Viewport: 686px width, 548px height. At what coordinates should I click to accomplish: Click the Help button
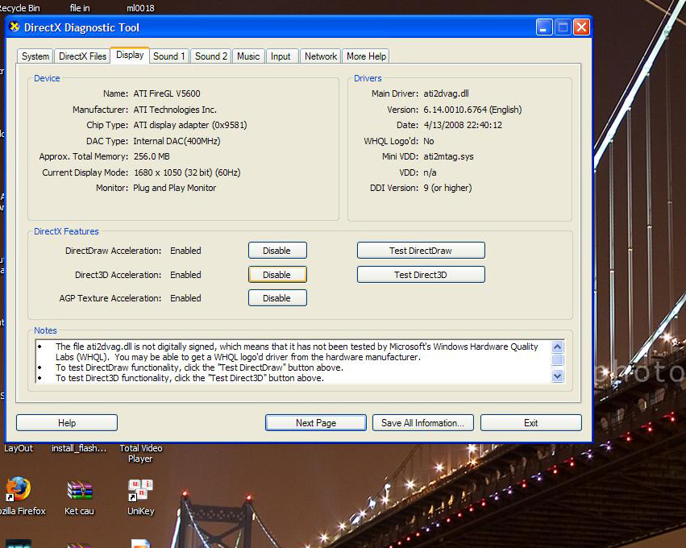click(67, 423)
